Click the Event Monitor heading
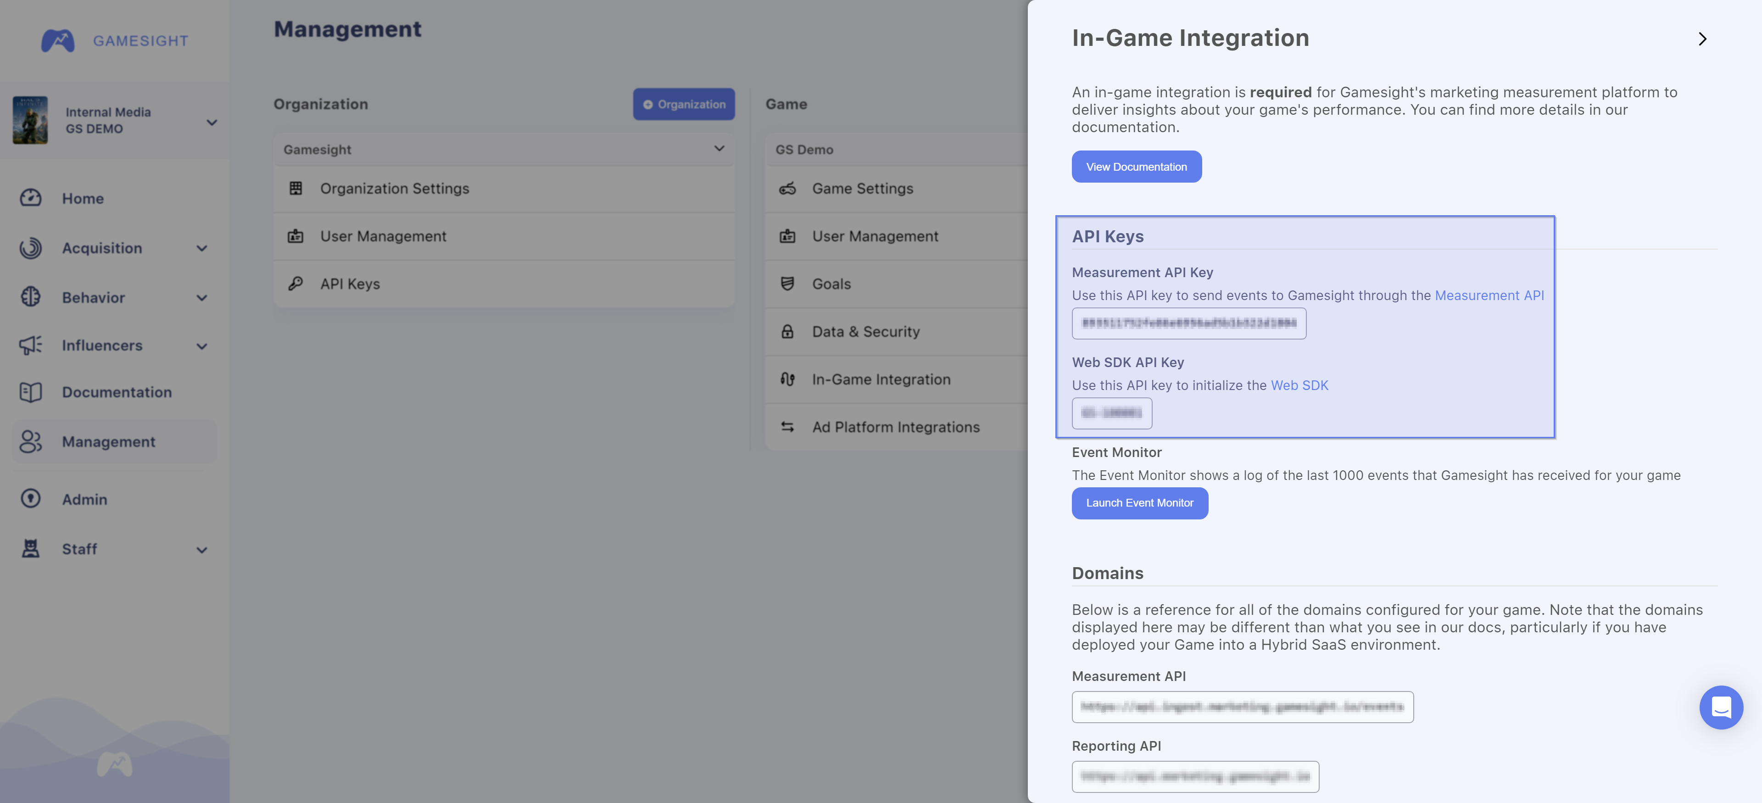The width and height of the screenshot is (1762, 803). (1116, 452)
